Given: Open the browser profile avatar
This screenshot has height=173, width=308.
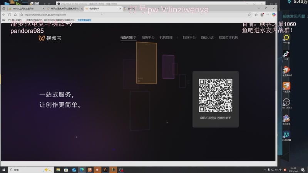Looking at the screenshot, I should click(x=262, y=15).
